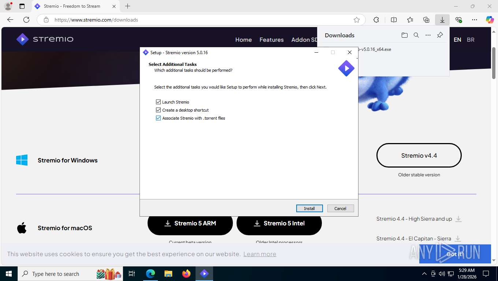Download Stremio 4.4 El Capitan - Sierra

point(419,239)
